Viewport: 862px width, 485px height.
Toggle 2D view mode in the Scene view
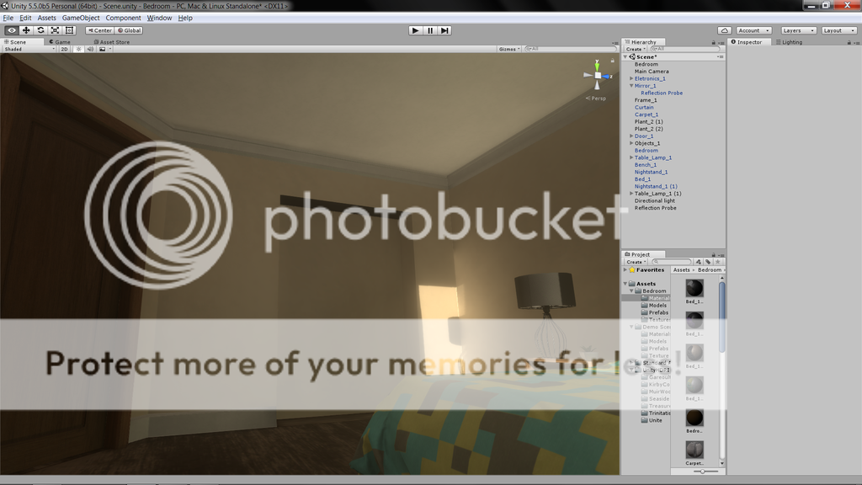click(x=65, y=49)
